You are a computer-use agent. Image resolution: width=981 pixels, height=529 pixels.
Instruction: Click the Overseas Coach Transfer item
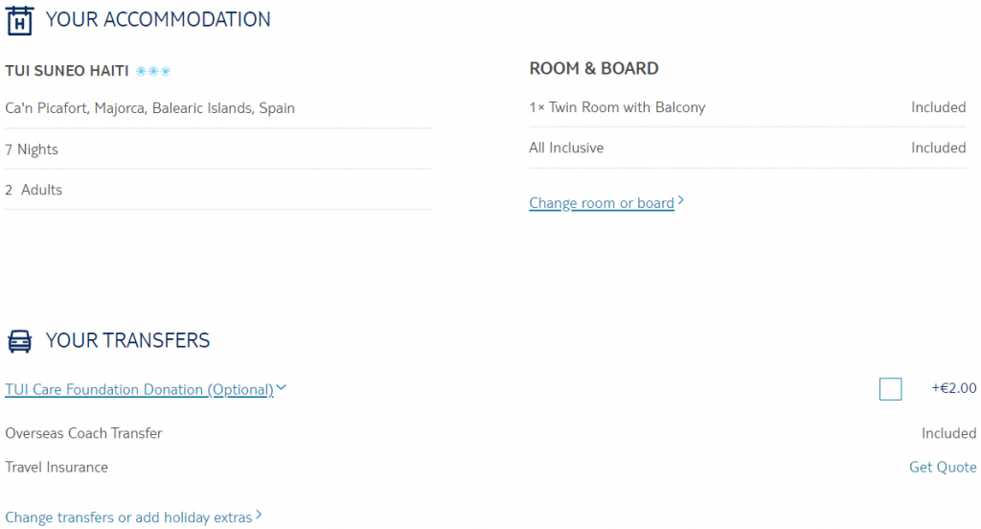pyautogui.click(x=83, y=433)
